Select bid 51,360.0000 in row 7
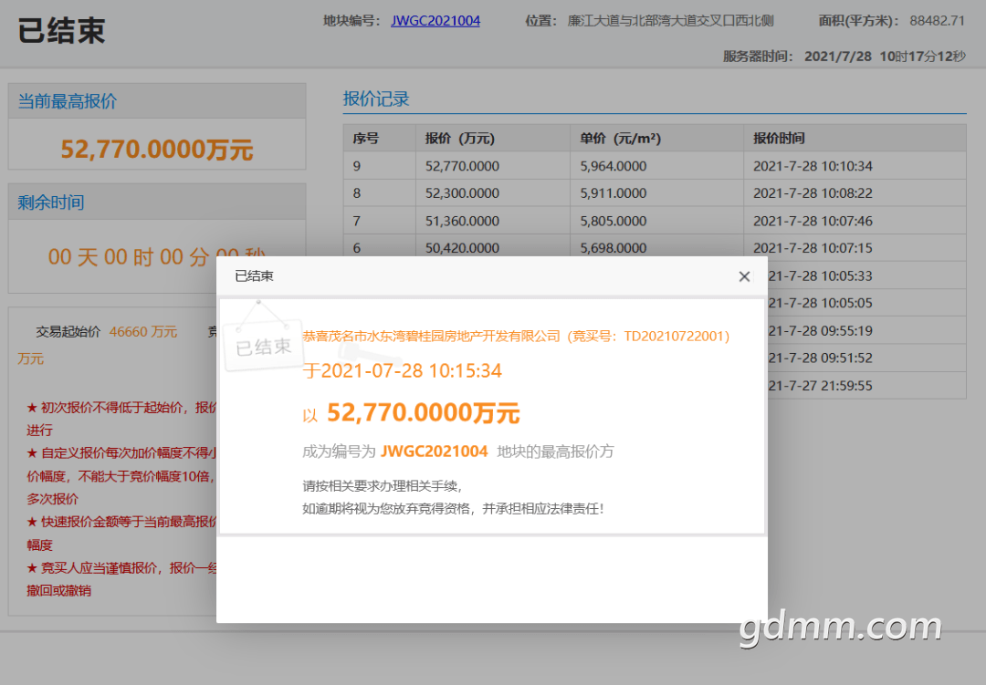Screen dimensions: 986x685 (462, 221)
